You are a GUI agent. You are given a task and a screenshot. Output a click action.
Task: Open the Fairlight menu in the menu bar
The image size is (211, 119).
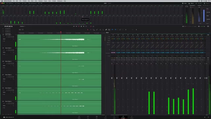[x=54, y=1]
